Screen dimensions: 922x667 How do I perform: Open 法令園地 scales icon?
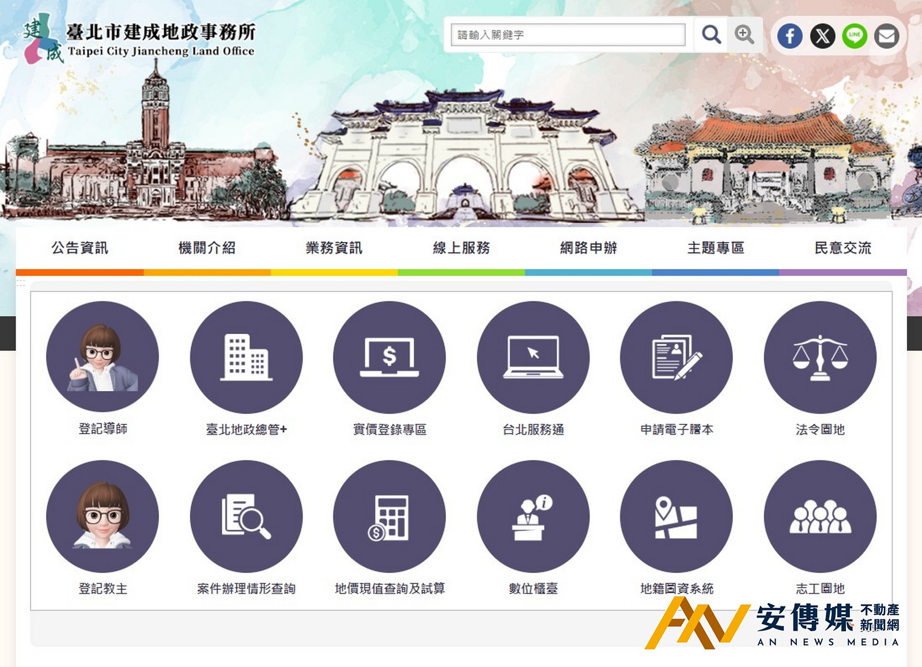pyautogui.click(x=820, y=358)
